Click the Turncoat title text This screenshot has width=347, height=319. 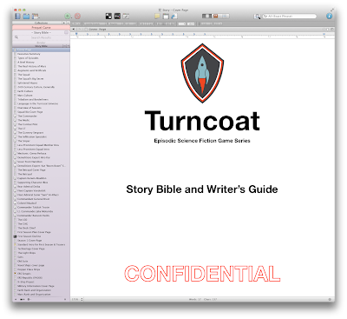pyautogui.click(x=202, y=122)
